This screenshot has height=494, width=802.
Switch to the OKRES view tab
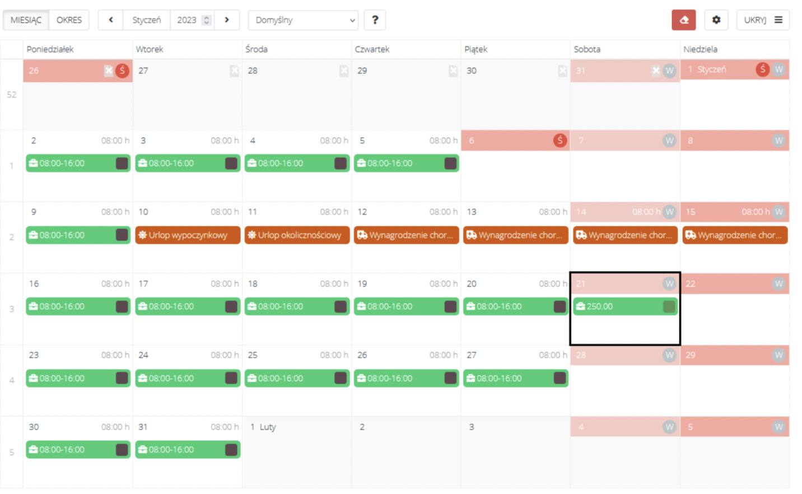[x=69, y=20]
